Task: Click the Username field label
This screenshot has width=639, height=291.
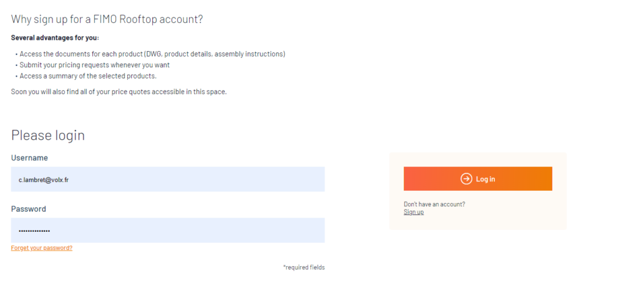Action: click(29, 158)
